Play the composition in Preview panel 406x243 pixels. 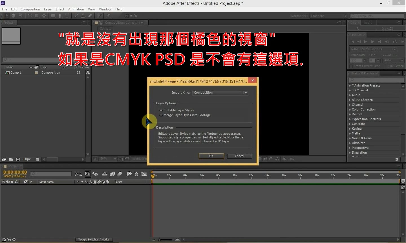[x=366, y=42]
